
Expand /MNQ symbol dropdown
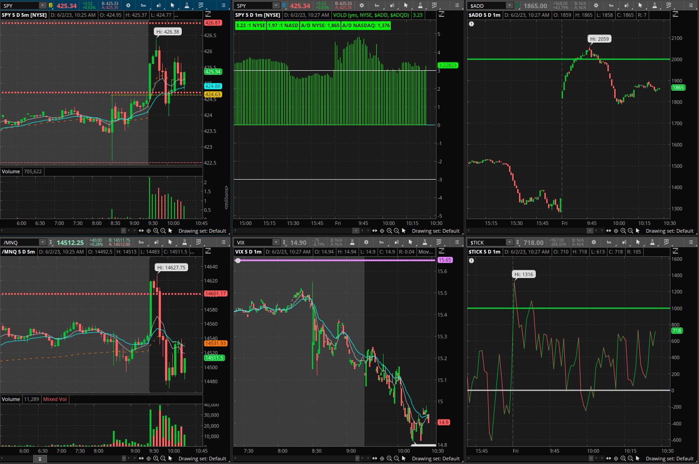click(43, 242)
